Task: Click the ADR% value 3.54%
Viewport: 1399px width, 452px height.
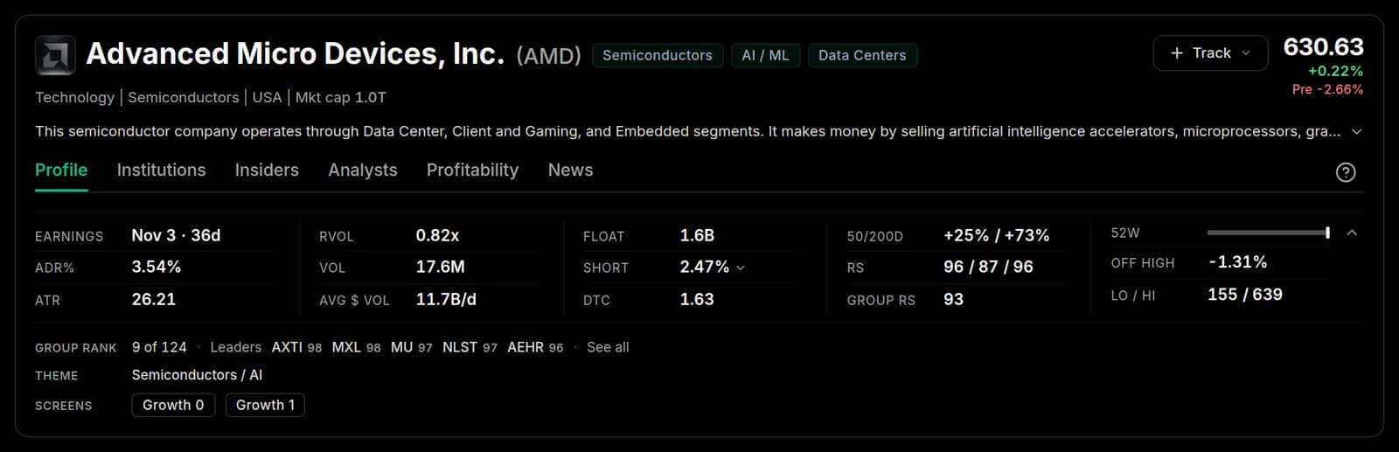Action: [156, 267]
